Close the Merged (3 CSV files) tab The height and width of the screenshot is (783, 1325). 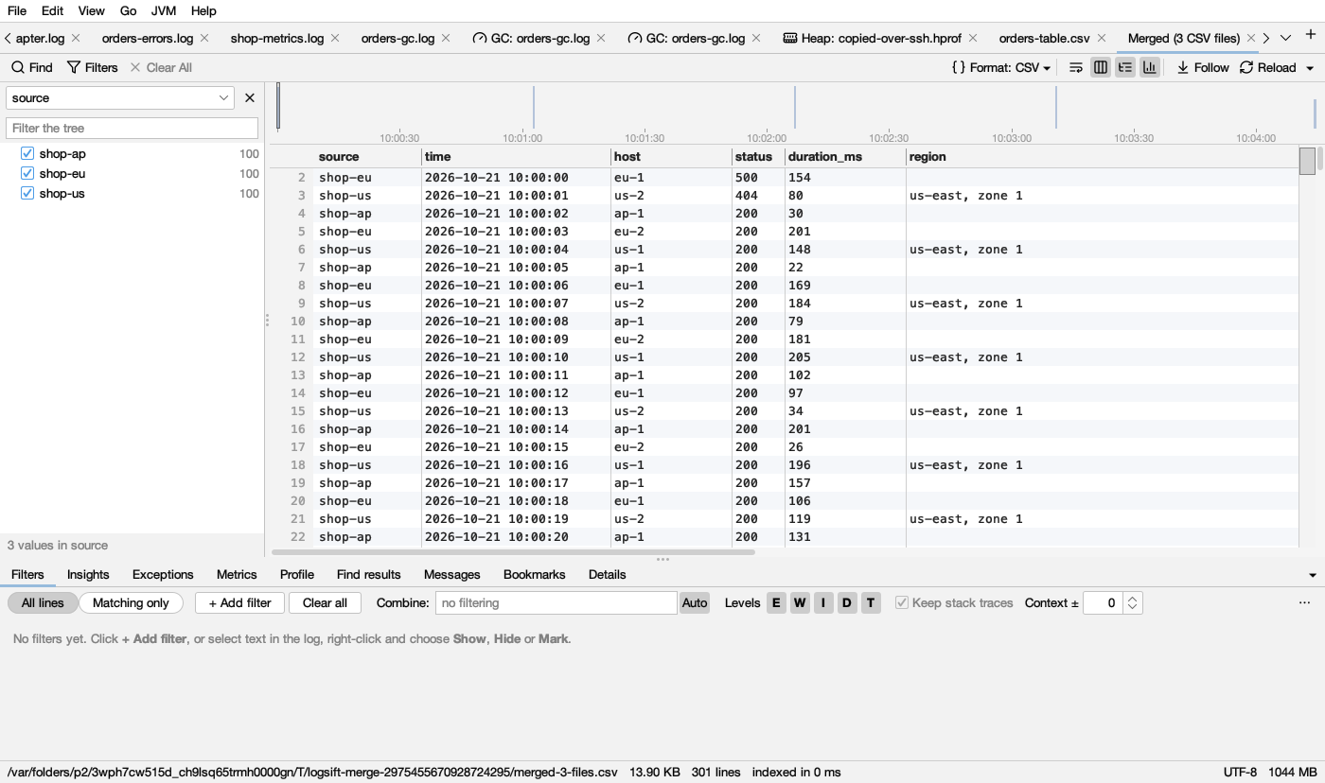coord(1251,38)
